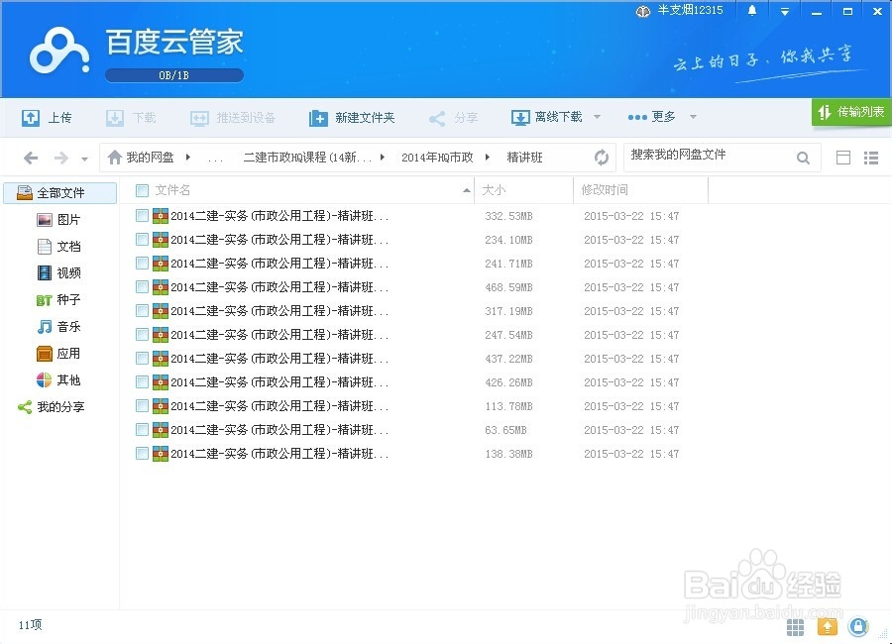
Task: Check the file sized 332.53MB
Action: tap(142, 216)
